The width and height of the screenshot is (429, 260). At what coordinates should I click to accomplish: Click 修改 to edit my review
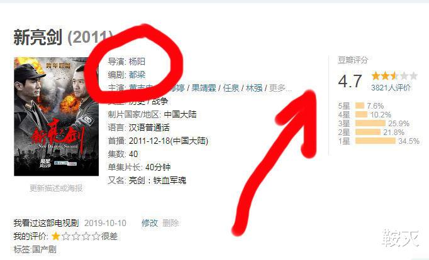150,223
